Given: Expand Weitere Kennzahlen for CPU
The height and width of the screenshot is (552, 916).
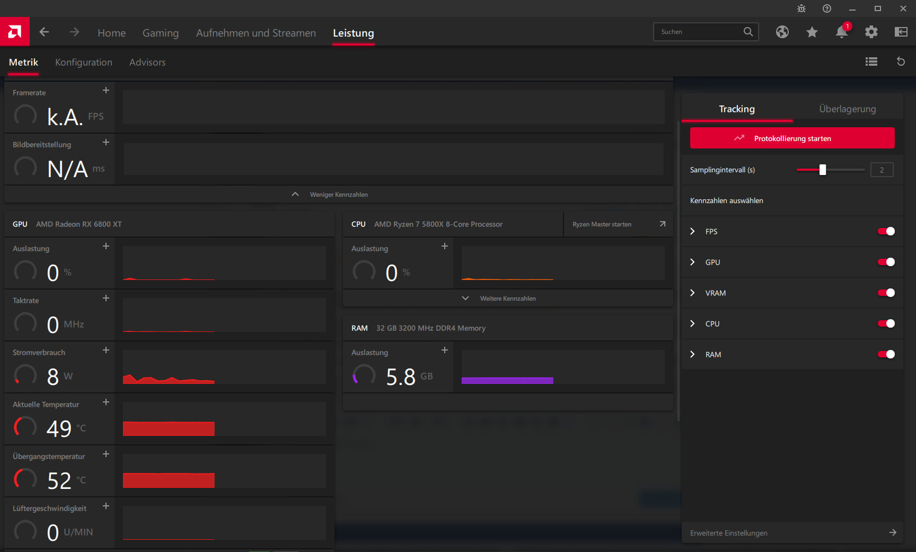Looking at the screenshot, I should point(508,298).
